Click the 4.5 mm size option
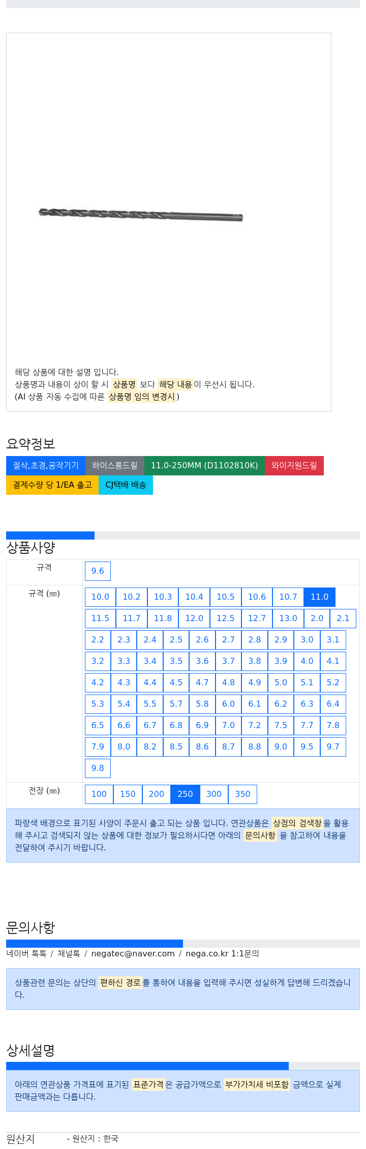 [x=176, y=682]
